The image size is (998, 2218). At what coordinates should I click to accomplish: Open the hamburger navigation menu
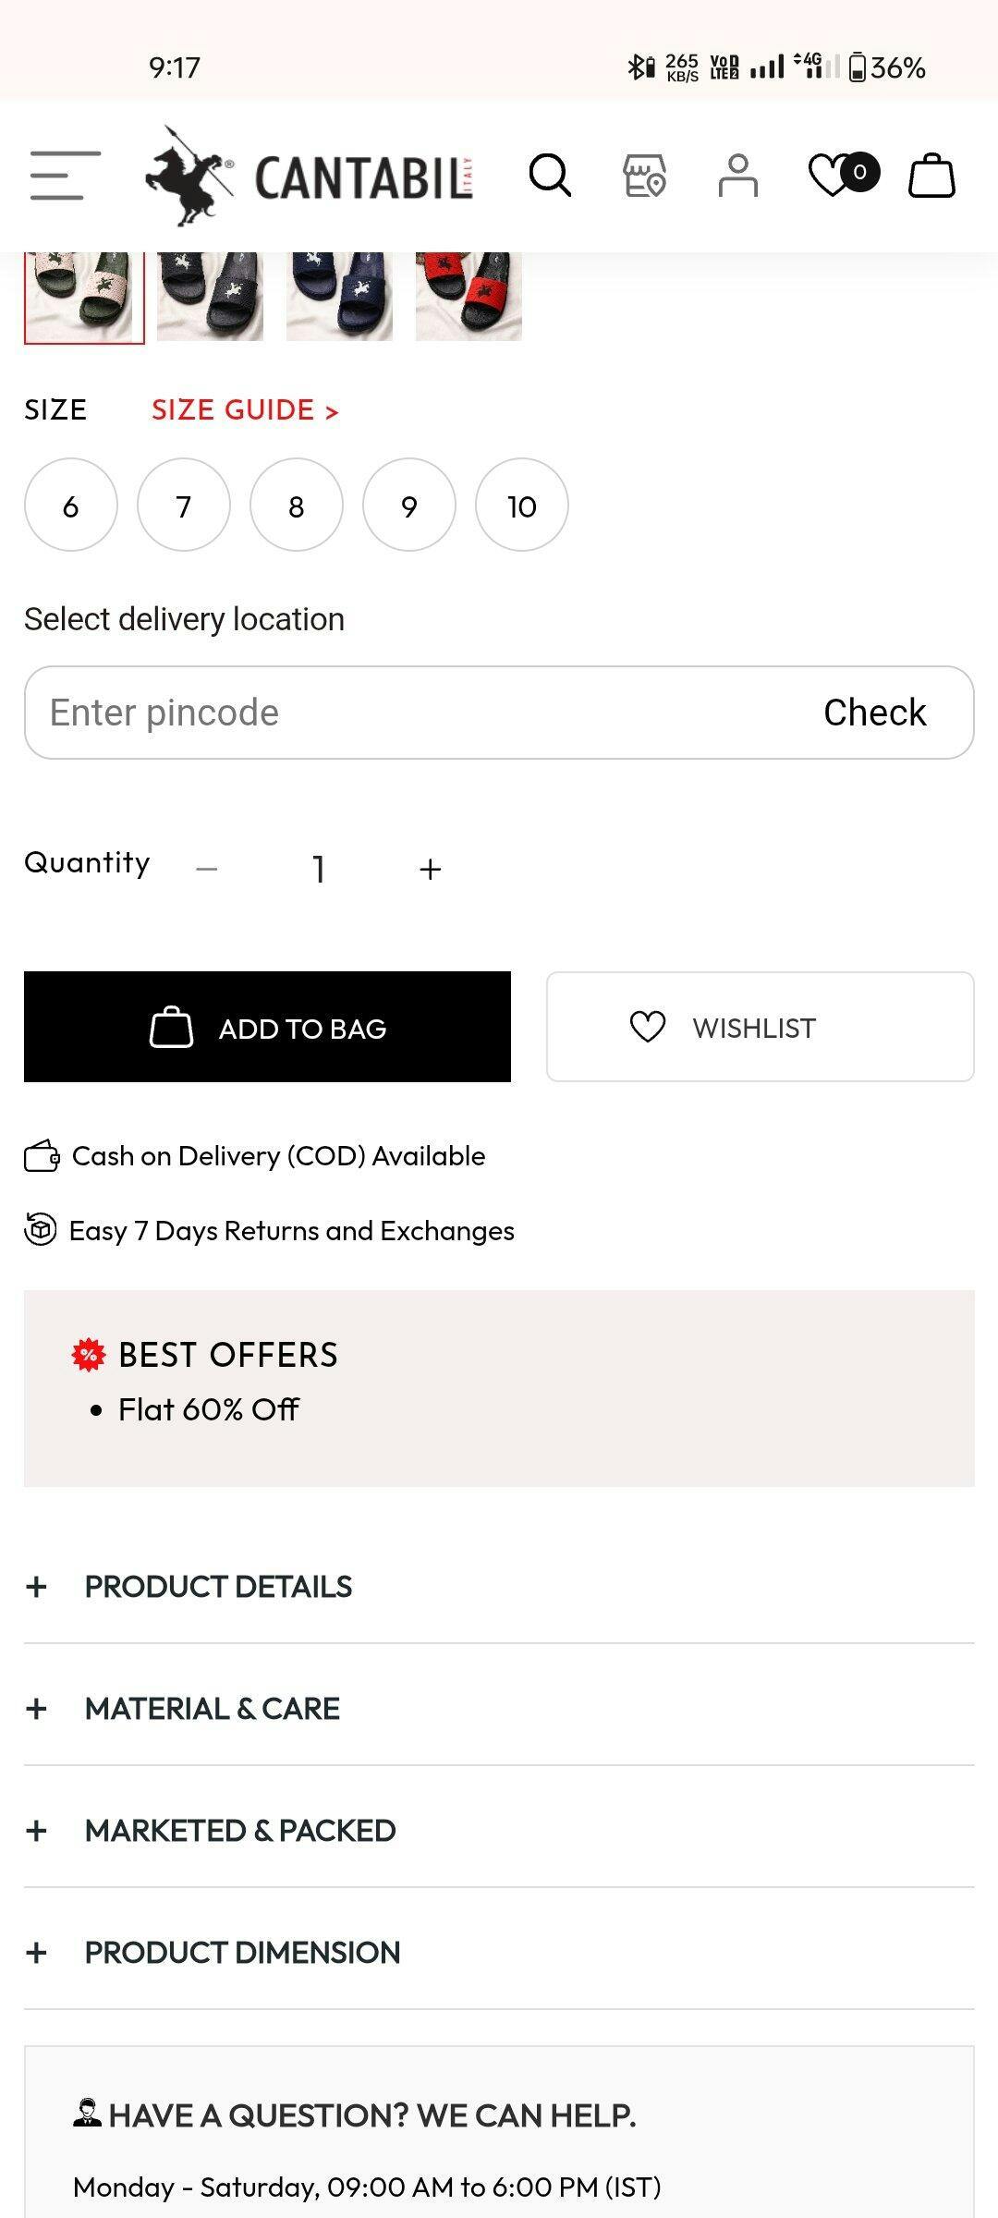(x=65, y=176)
